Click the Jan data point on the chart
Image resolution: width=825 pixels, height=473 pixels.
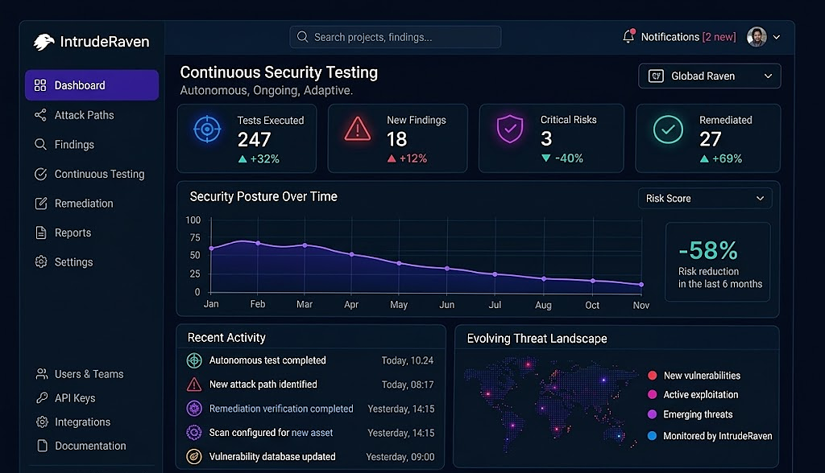coord(212,248)
